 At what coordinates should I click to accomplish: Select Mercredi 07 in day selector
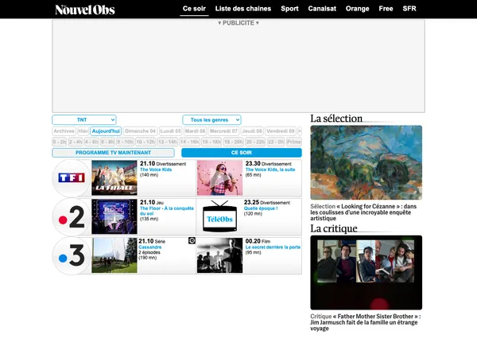click(x=223, y=131)
